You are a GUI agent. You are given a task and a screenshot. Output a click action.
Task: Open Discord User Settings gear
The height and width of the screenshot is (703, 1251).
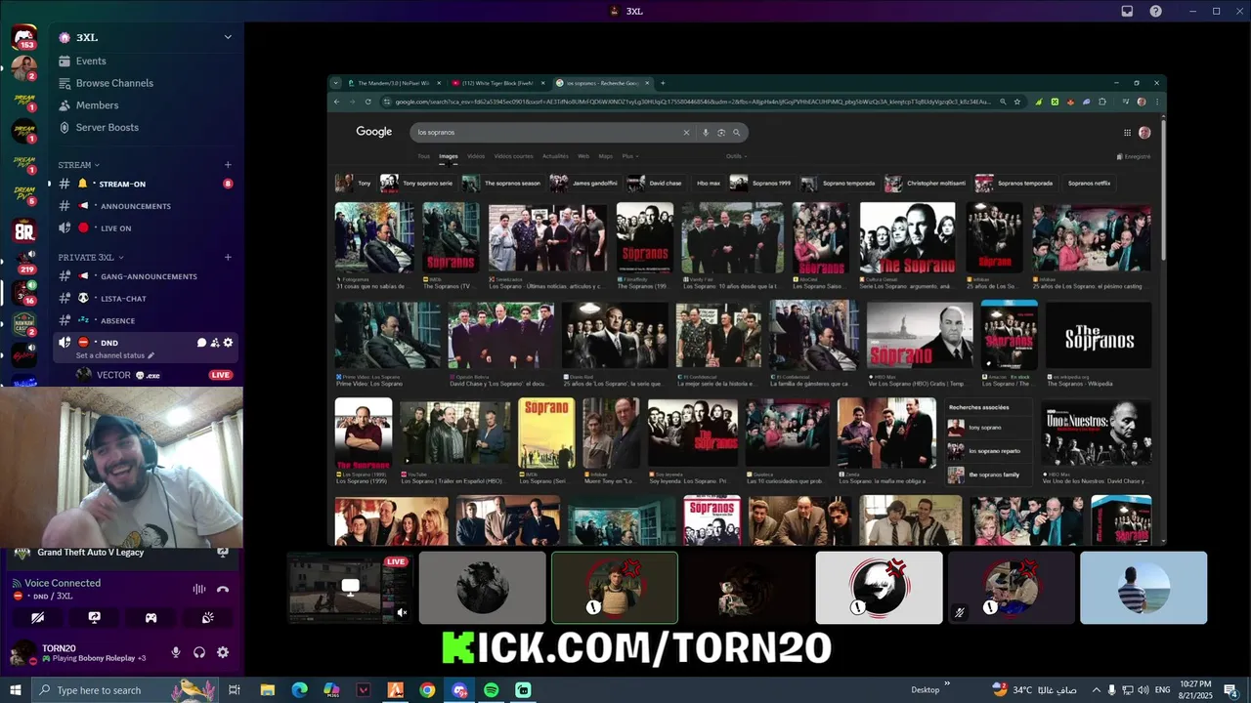click(x=223, y=652)
